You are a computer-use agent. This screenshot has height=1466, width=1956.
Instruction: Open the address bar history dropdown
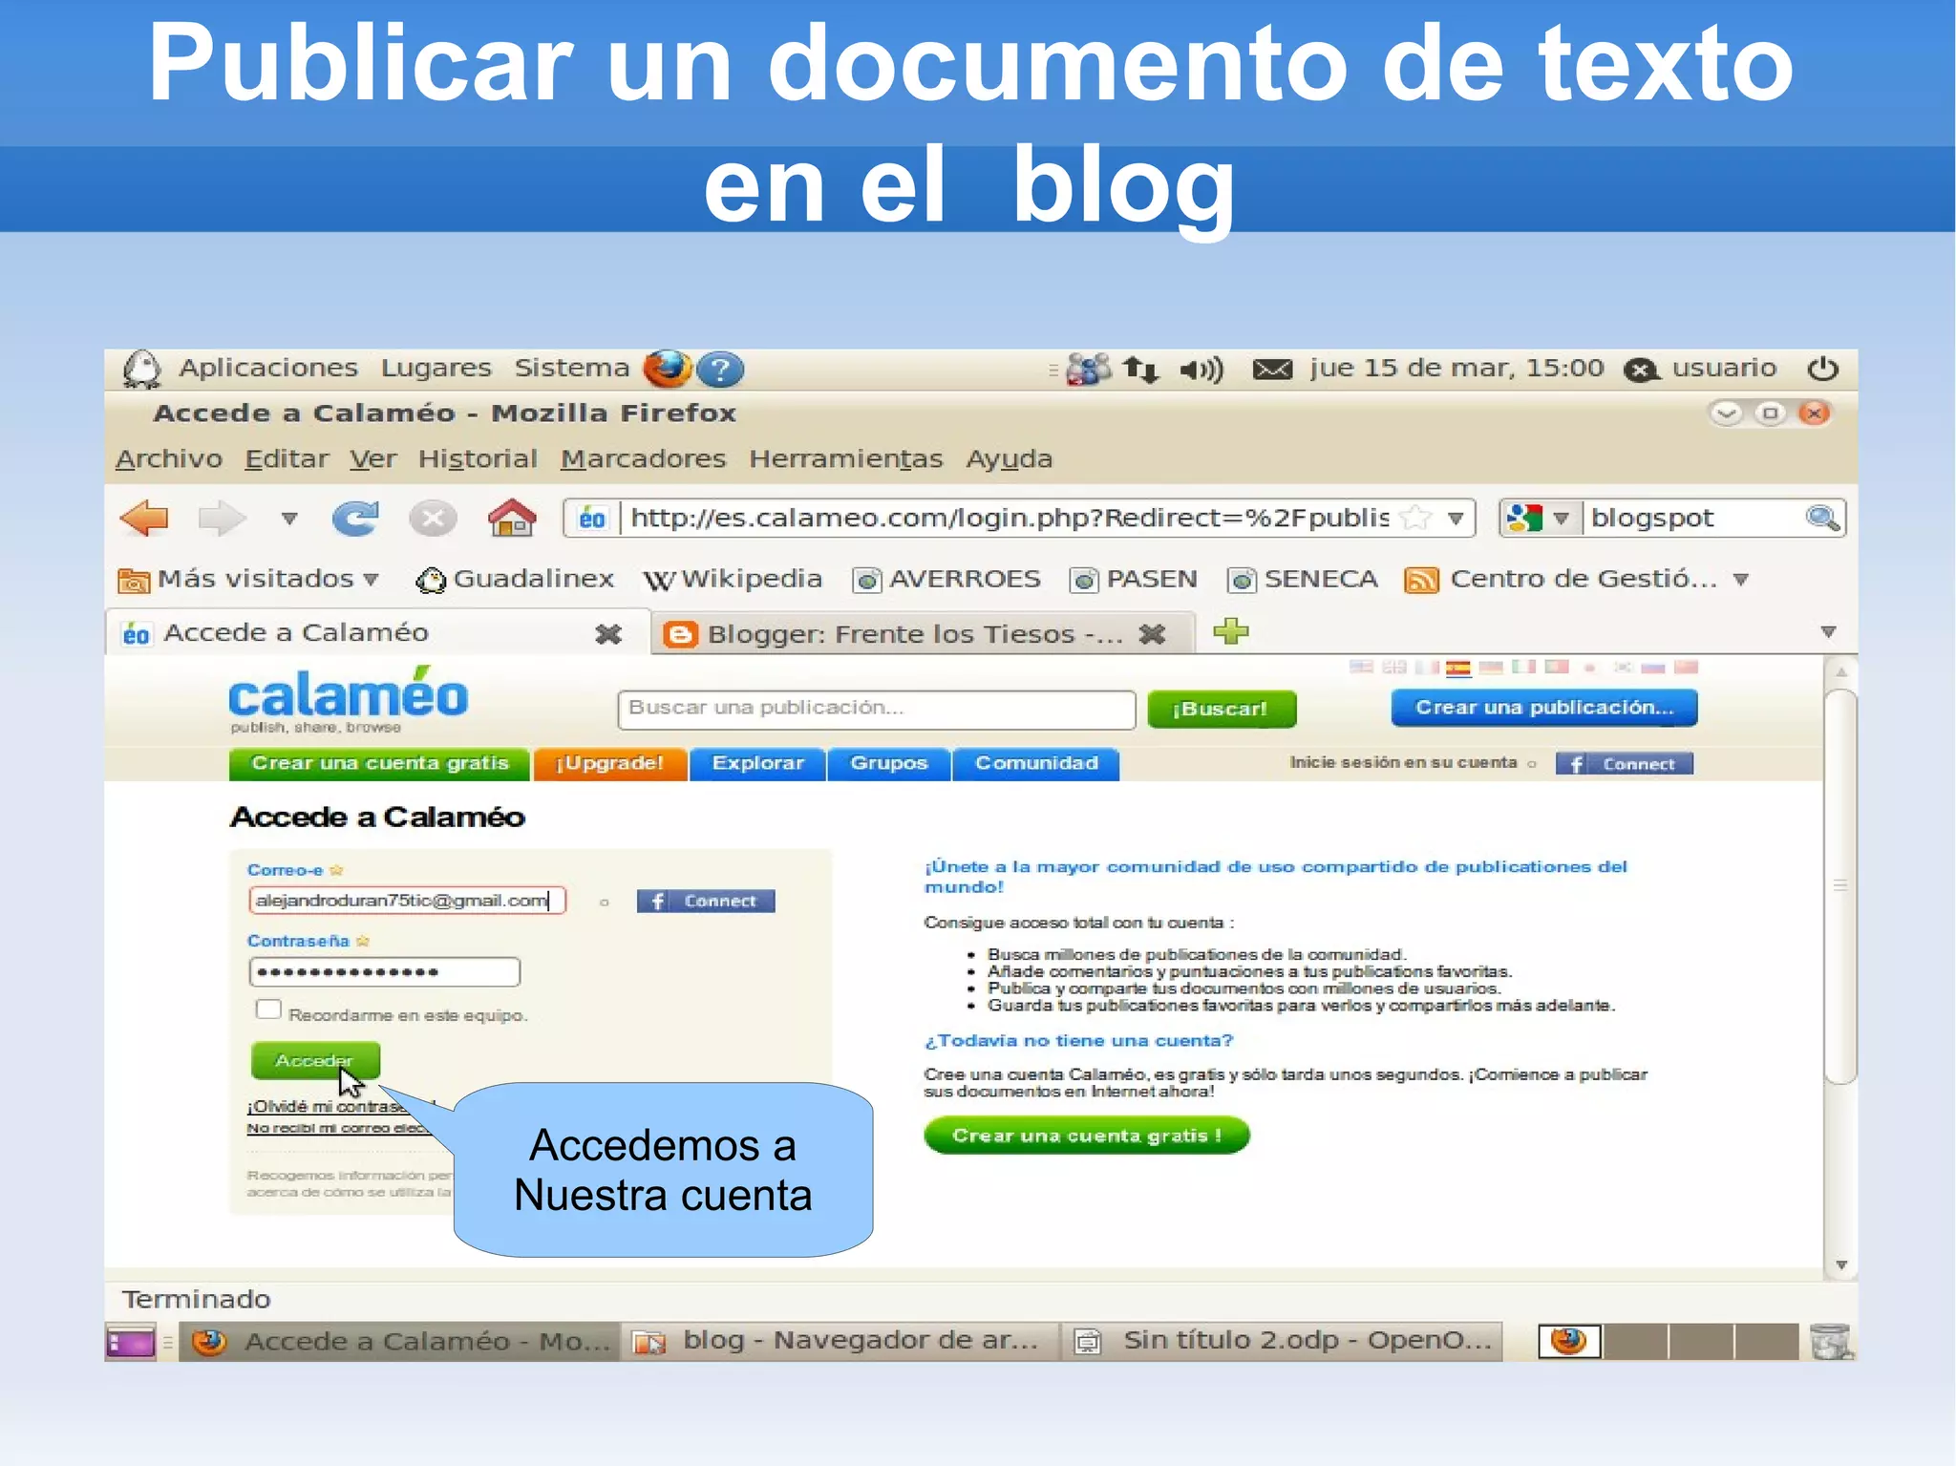pos(1456,519)
